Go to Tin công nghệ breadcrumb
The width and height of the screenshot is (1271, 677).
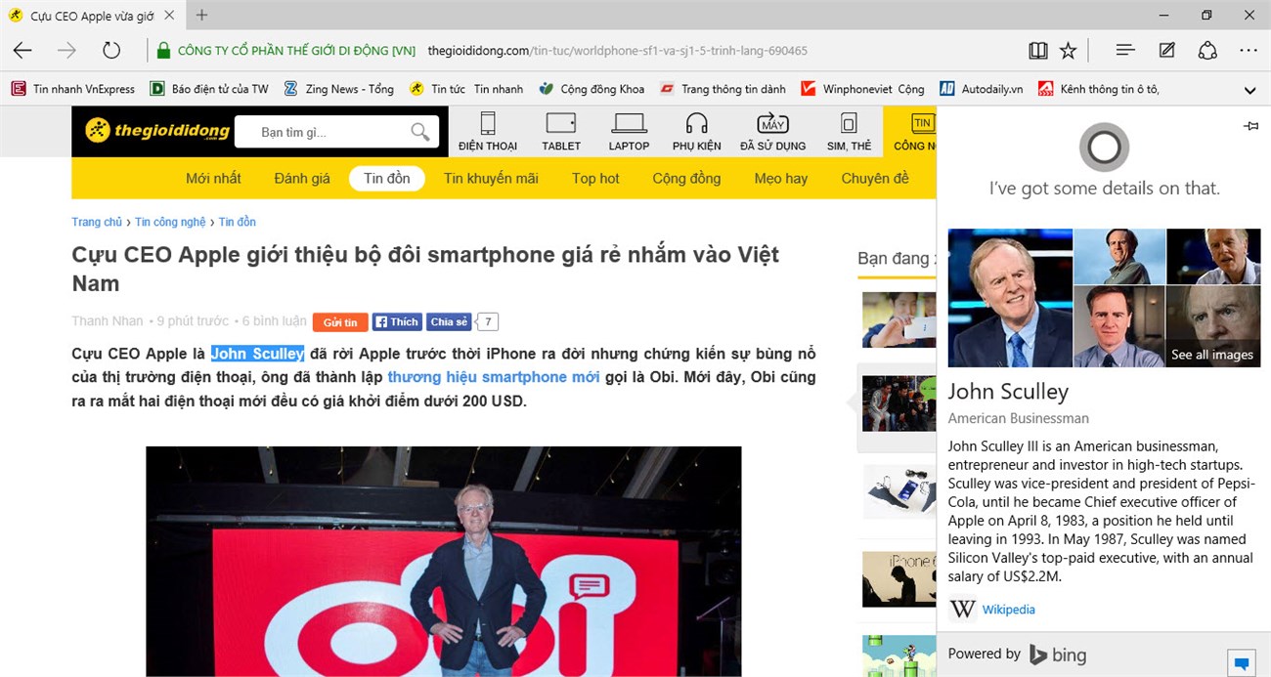click(x=170, y=222)
